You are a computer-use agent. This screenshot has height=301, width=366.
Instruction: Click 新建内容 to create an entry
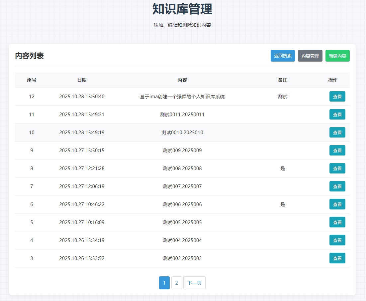(x=337, y=56)
